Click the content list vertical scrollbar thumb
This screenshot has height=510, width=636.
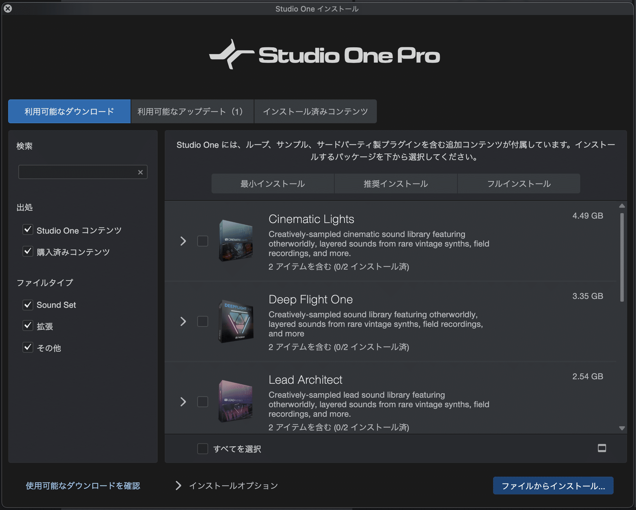(622, 257)
